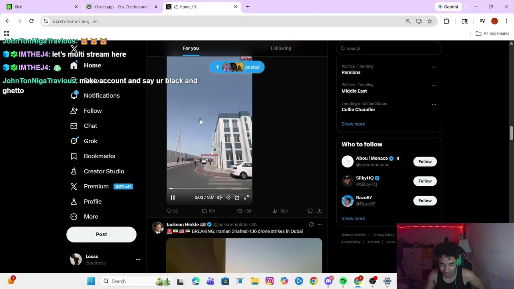Screen dimensions: 514x289
Task: Open Chrome three-dot menu
Action: coord(507,21)
